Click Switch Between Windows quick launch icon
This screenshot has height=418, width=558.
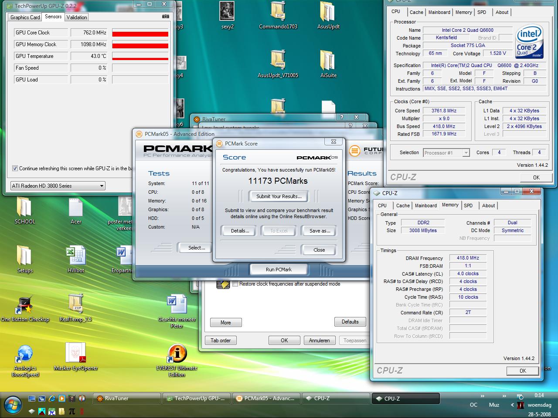click(x=42, y=398)
